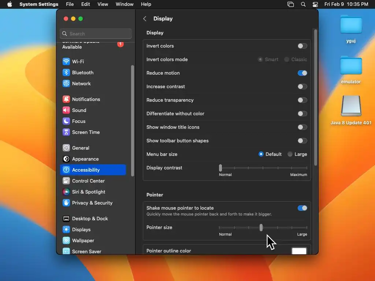The image size is (375, 281).
Task: Select Default menu bar size
Action: pos(261,154)
